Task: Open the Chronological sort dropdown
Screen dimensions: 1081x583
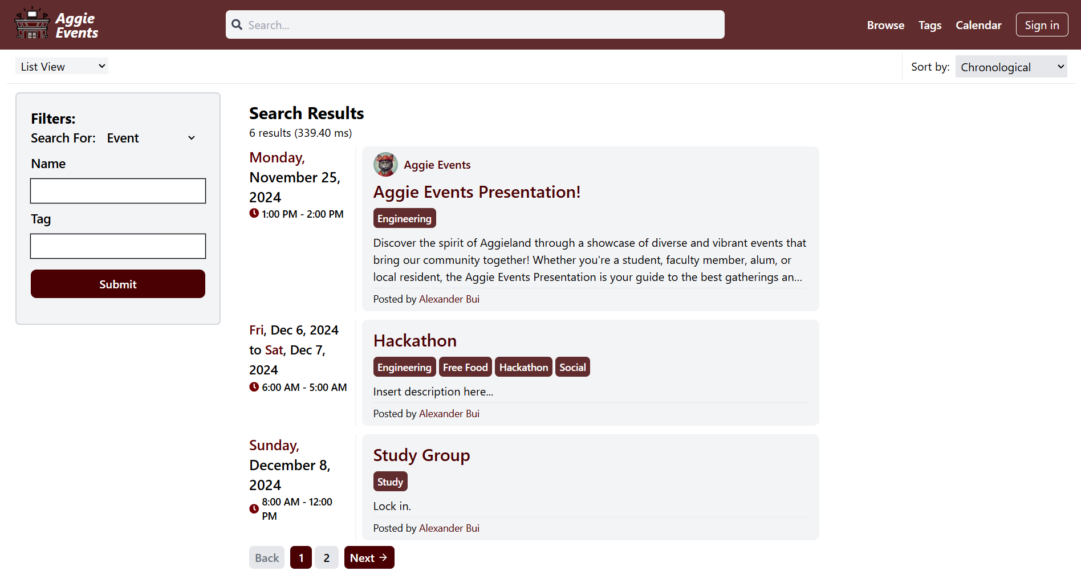Action: pos(1011,67)
